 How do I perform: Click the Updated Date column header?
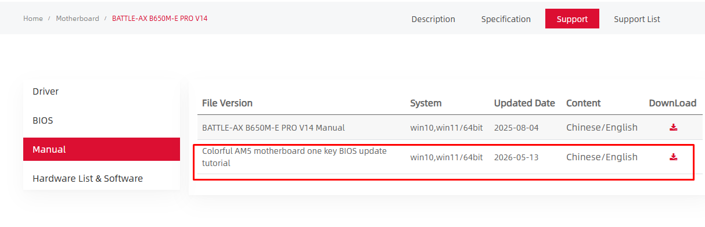pyautogui.click(x=524, y=103)
